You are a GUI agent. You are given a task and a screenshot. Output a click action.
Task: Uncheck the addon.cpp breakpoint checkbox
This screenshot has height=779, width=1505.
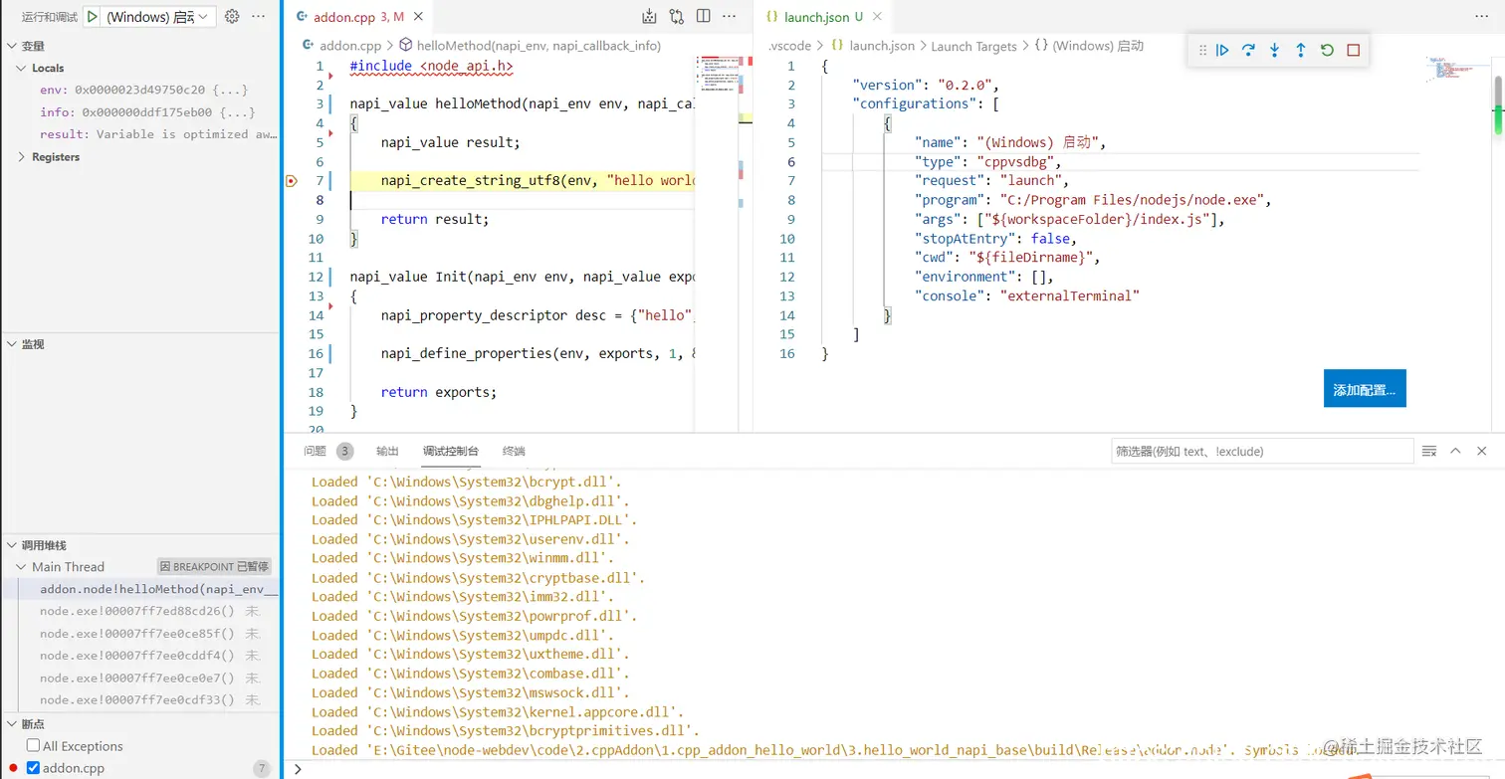point(33,768)
